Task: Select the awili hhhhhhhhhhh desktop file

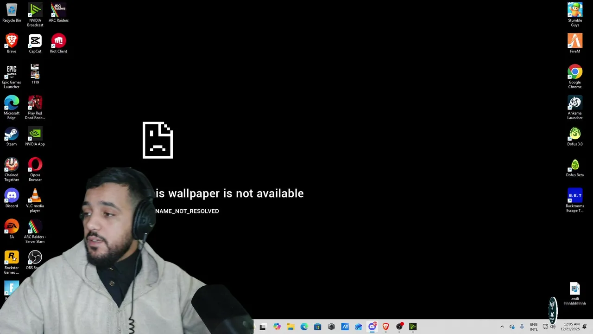Action: pos(575,294)
